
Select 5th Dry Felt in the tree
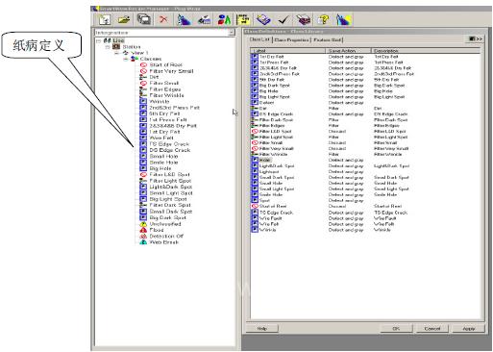[164, 113]
